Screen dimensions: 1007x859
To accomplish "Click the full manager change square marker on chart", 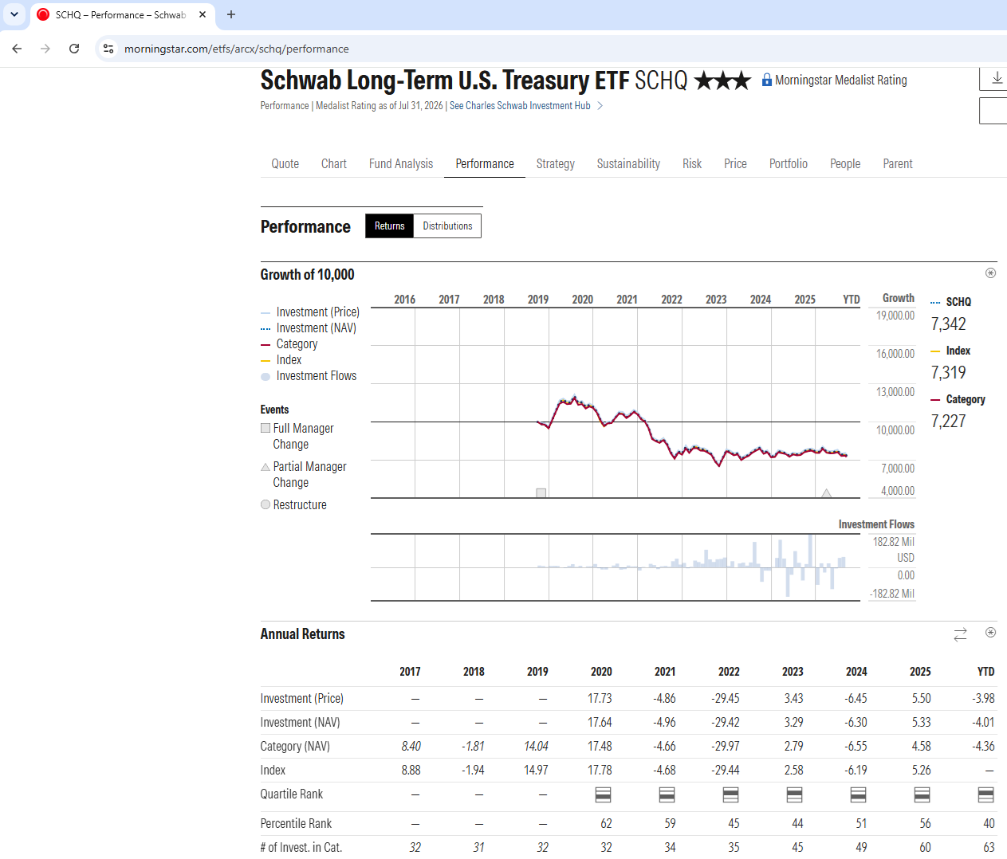I will [541, 492].
